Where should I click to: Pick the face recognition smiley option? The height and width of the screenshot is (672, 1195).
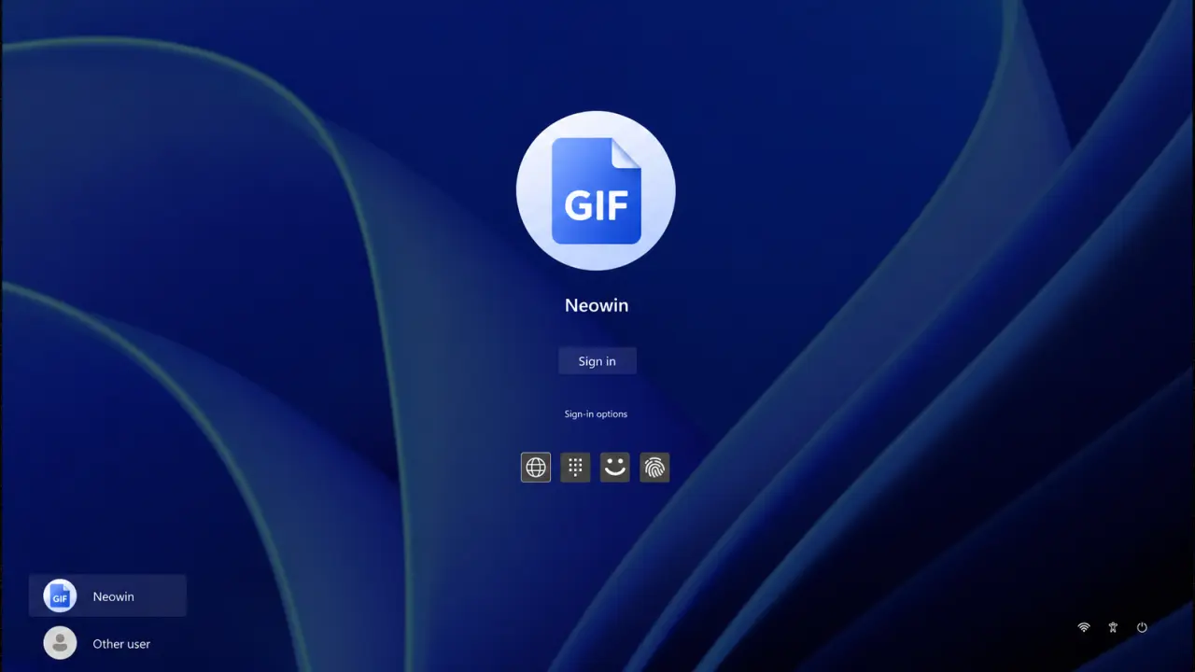tap(614, 468)
